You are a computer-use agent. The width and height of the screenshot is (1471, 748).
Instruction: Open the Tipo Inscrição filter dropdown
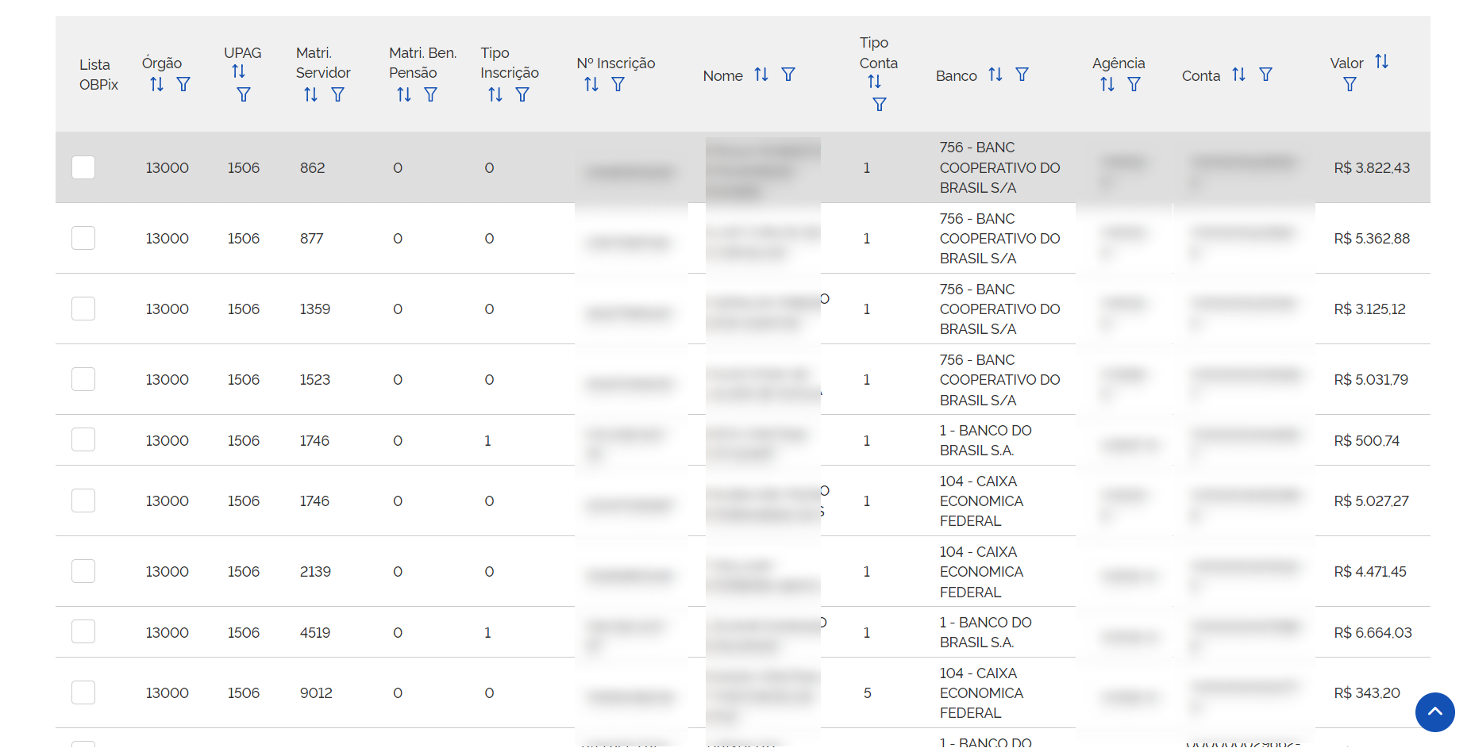pos(522,94)
